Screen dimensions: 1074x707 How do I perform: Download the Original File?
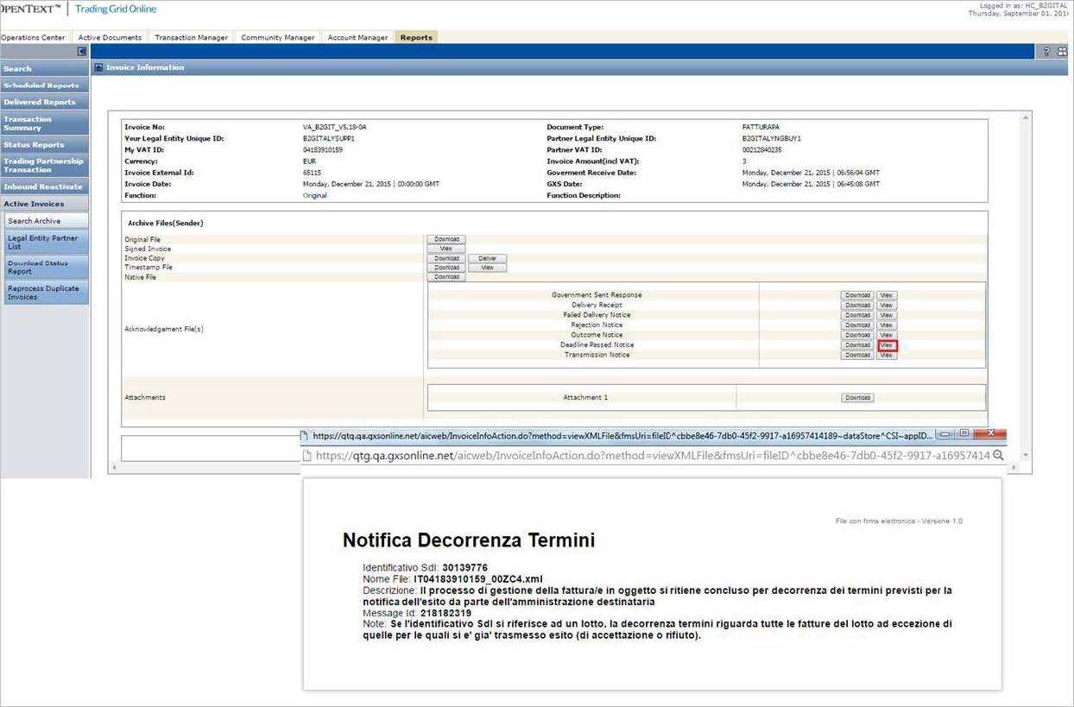[x=446, y=239]
